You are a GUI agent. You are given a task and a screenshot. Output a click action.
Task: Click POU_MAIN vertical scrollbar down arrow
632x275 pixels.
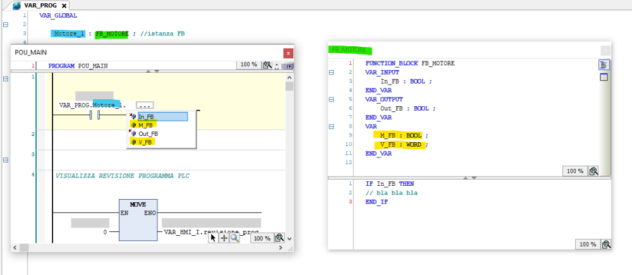tap(289, 239)
